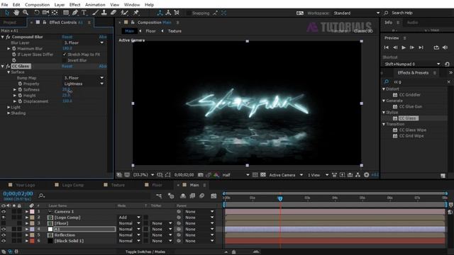
Task: Switch to the Project panel tab
Action: [x=10, y=22]
